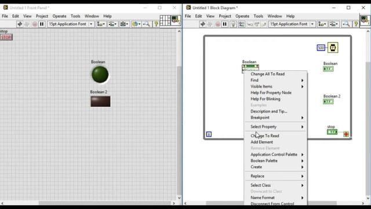The image size is (371, 209).
Task: Click Abort Execution in Front Panel toolbar
Action: 35,24
